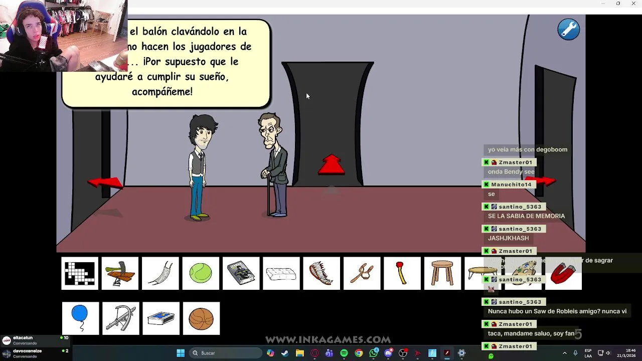This screenshot has height=361, width=642.
Task: Select the green tennis ball item
Action: click(201, 273)
